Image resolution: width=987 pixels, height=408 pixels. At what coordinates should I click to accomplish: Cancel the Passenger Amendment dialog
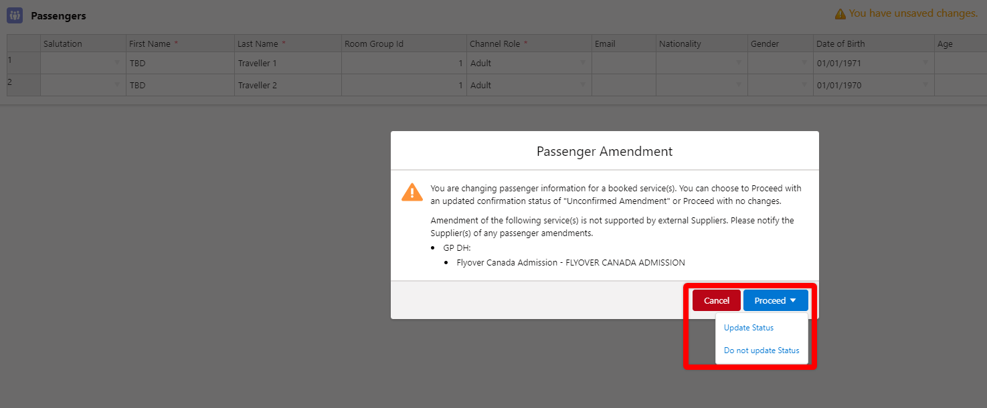tap(717, 300)
